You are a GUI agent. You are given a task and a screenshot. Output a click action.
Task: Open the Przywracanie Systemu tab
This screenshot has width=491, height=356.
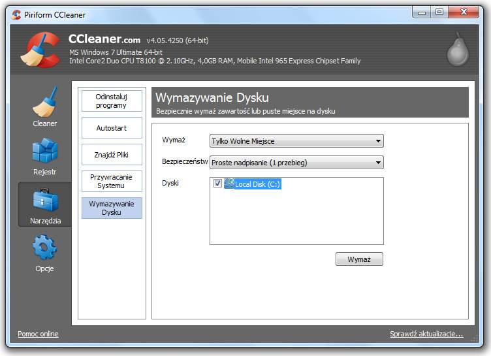112,181
